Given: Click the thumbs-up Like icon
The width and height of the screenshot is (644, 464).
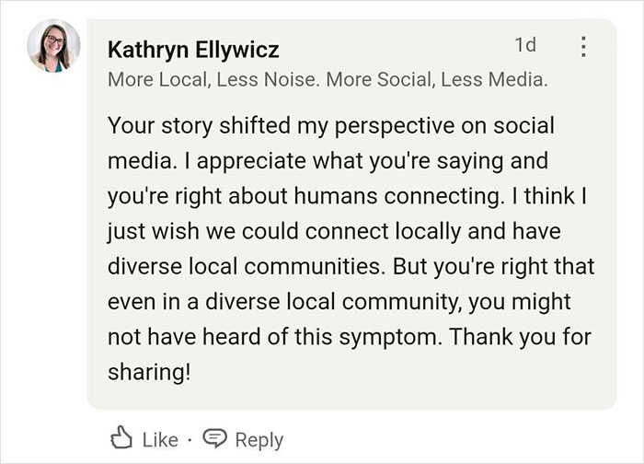Looking at the screenshot, I should [x=121, y=440].
